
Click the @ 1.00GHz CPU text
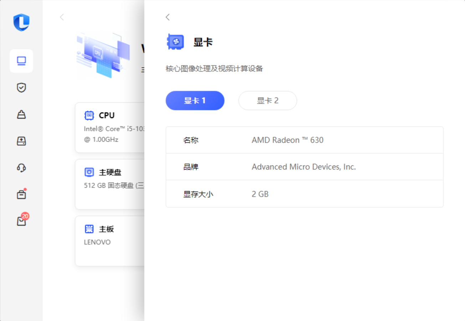pyautogui.click(x=101, y=139)
